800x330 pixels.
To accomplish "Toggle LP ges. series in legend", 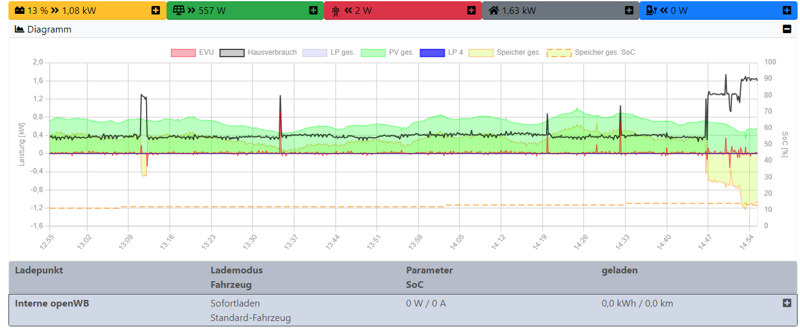I will 329,52.
